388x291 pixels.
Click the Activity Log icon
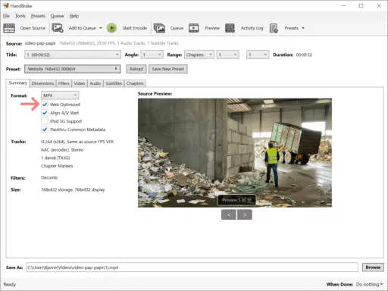pos(230,28)
